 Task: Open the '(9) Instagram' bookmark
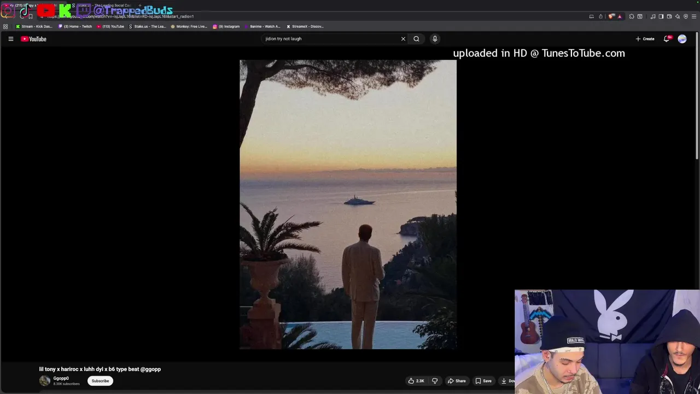pos(226,26)
